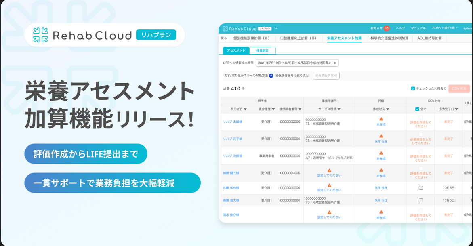Check the CSV checkbox for 佐藤 和也
The width and height of the screenshot is (473, 246).
coord(421,188)
